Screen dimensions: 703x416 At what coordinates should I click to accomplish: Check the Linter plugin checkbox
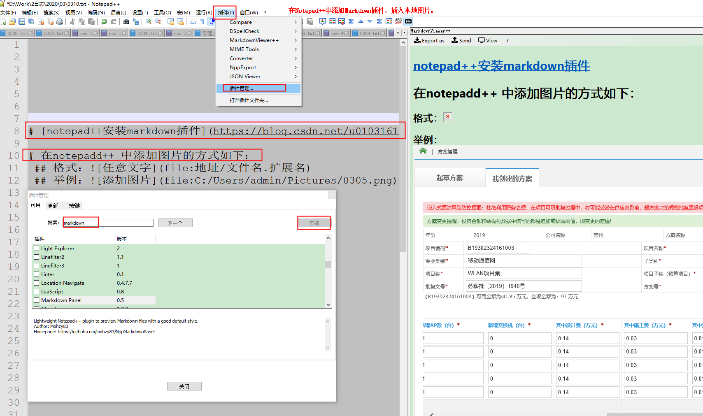click(37, 274)
